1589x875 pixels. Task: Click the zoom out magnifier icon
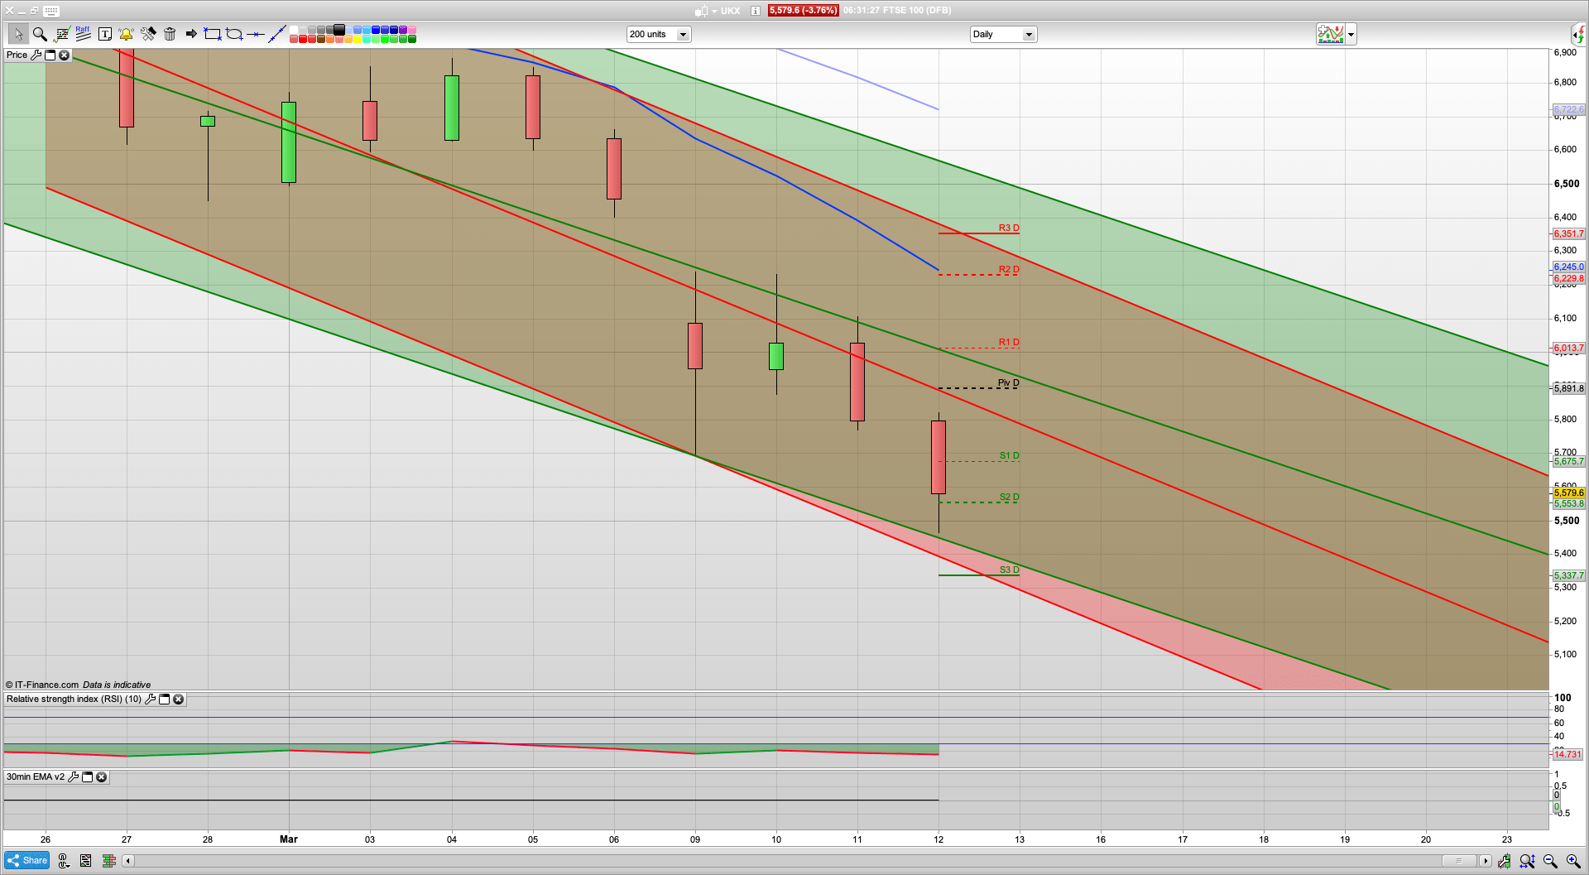pos(1550,861)
